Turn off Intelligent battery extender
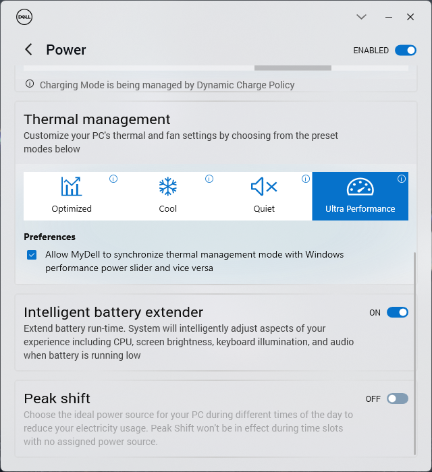Screen dimensions: 432x472 [398, 312]
